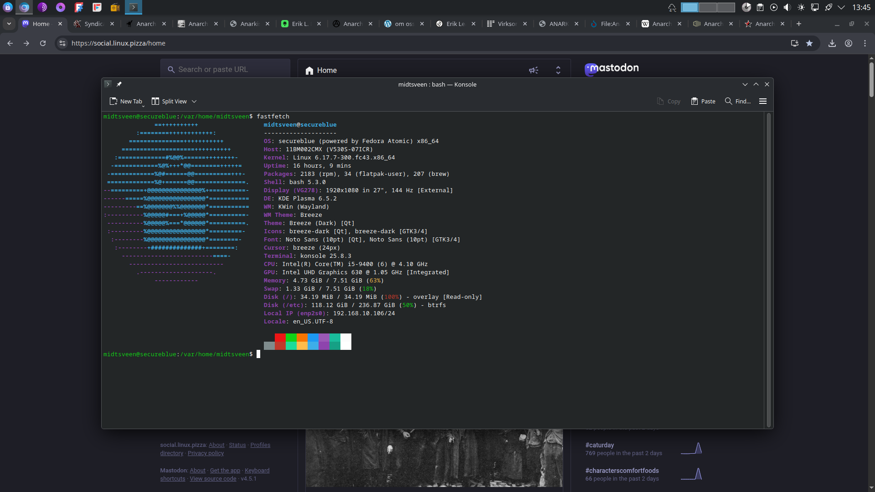Switch to the Syndic browser tab
This screenshot has height=492, width=875.
(x=93, y=24)
